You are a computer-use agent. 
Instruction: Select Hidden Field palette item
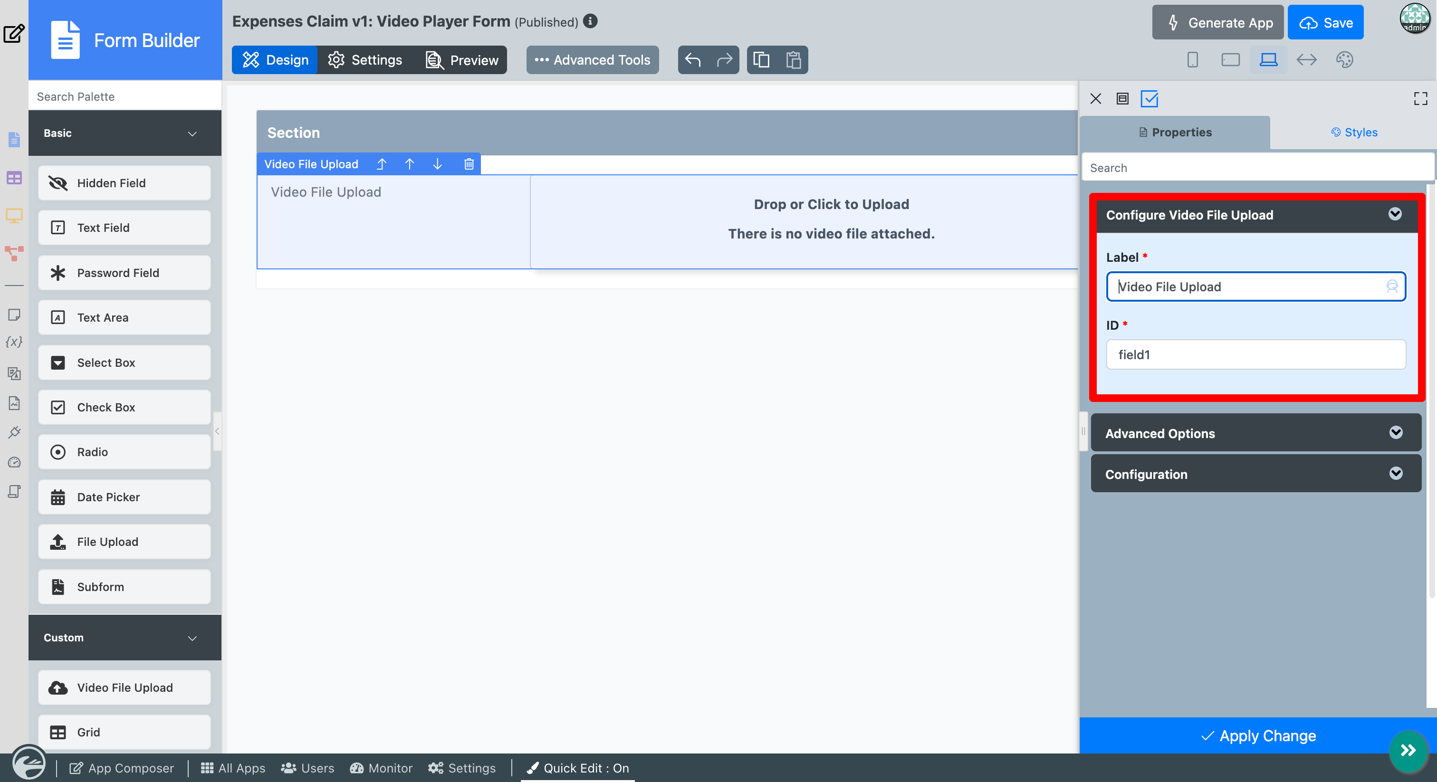pos(125,183)
